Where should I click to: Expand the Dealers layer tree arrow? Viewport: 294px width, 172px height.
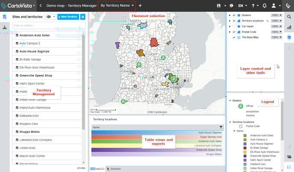(230, 15)
